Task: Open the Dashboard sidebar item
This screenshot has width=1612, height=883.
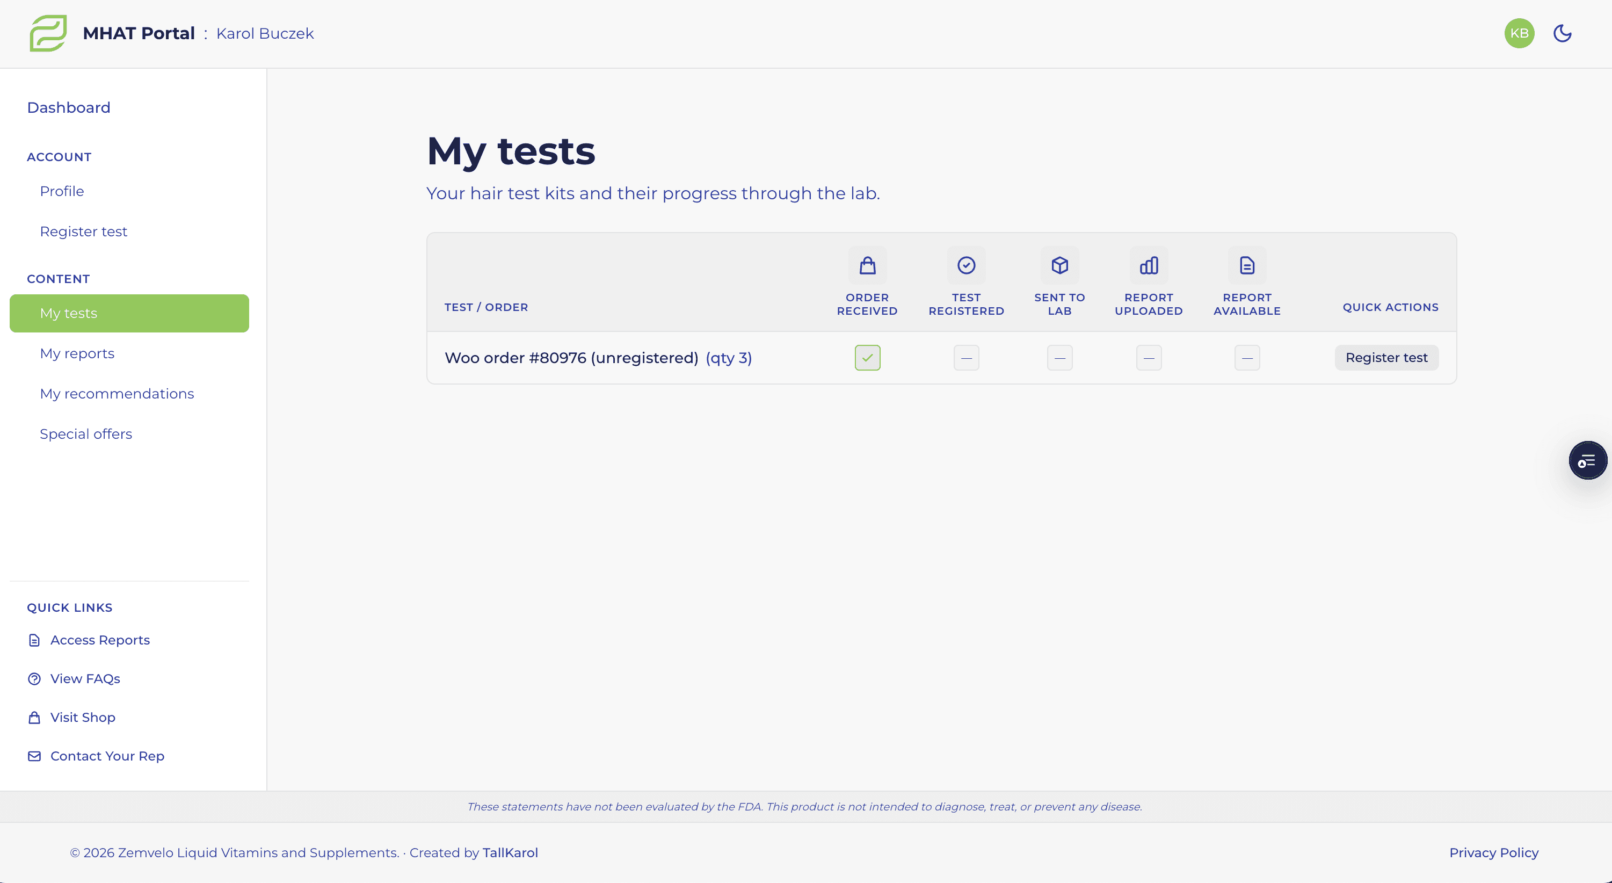Action: pos(69,107)
